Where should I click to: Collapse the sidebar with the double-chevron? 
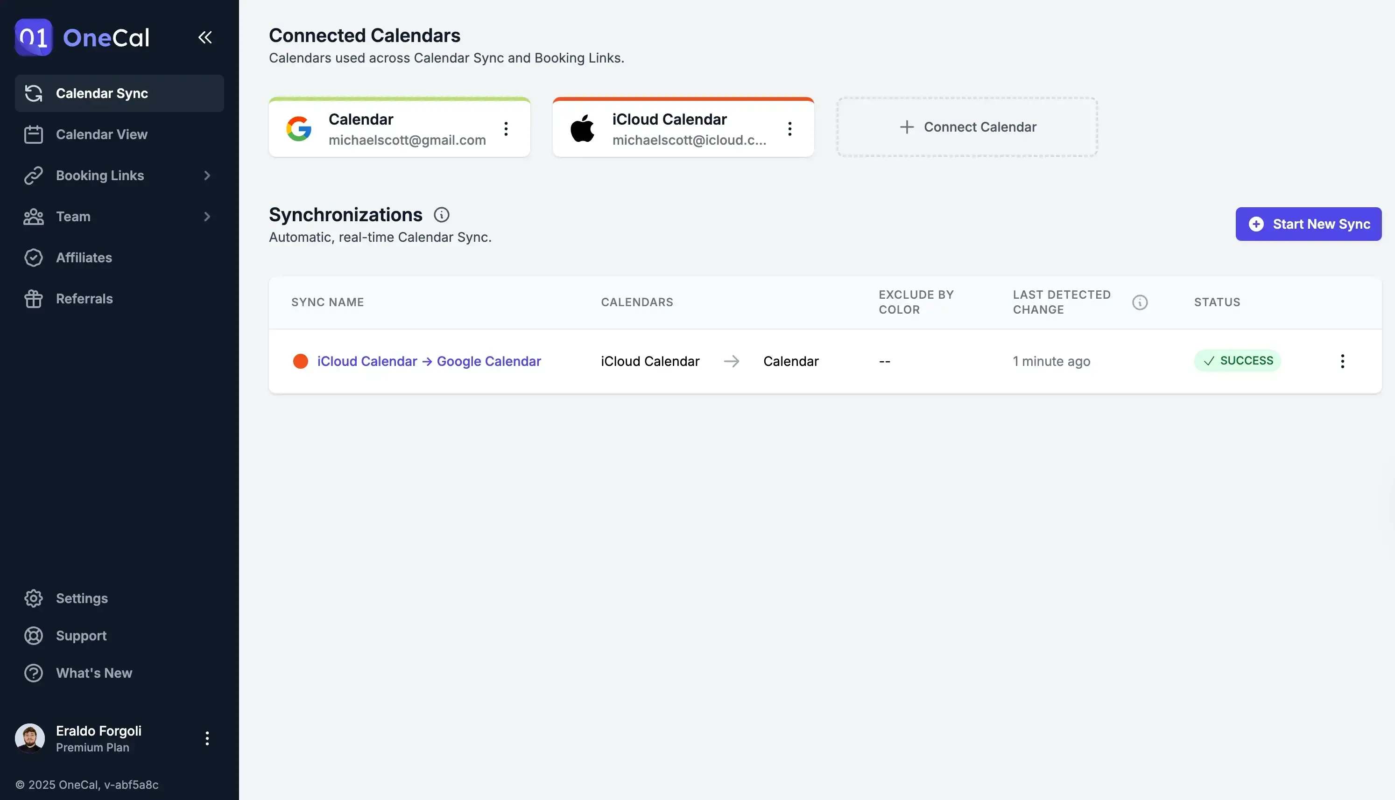tap(205, 37)
